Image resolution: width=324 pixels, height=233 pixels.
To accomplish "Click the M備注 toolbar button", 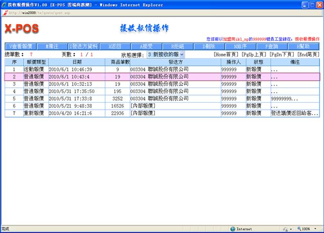I will (x=52, y=46).
